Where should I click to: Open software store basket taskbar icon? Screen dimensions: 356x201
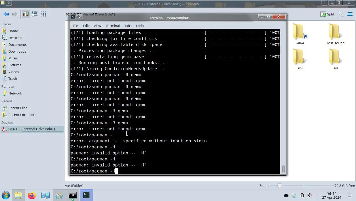coord(59,195)
